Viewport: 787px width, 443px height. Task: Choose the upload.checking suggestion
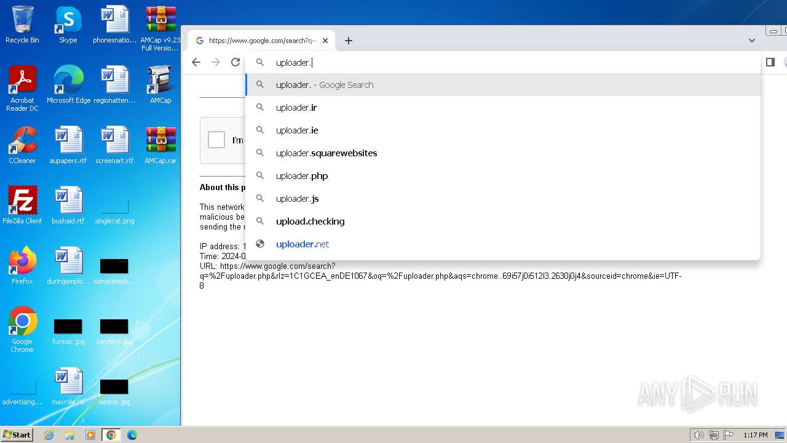(503, 221)
